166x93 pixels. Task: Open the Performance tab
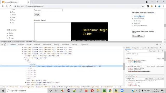pyautogui.click(x=47, y=44)
